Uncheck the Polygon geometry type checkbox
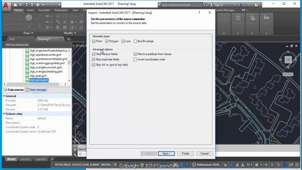302x170 pixels. click(x=107, y=41)
